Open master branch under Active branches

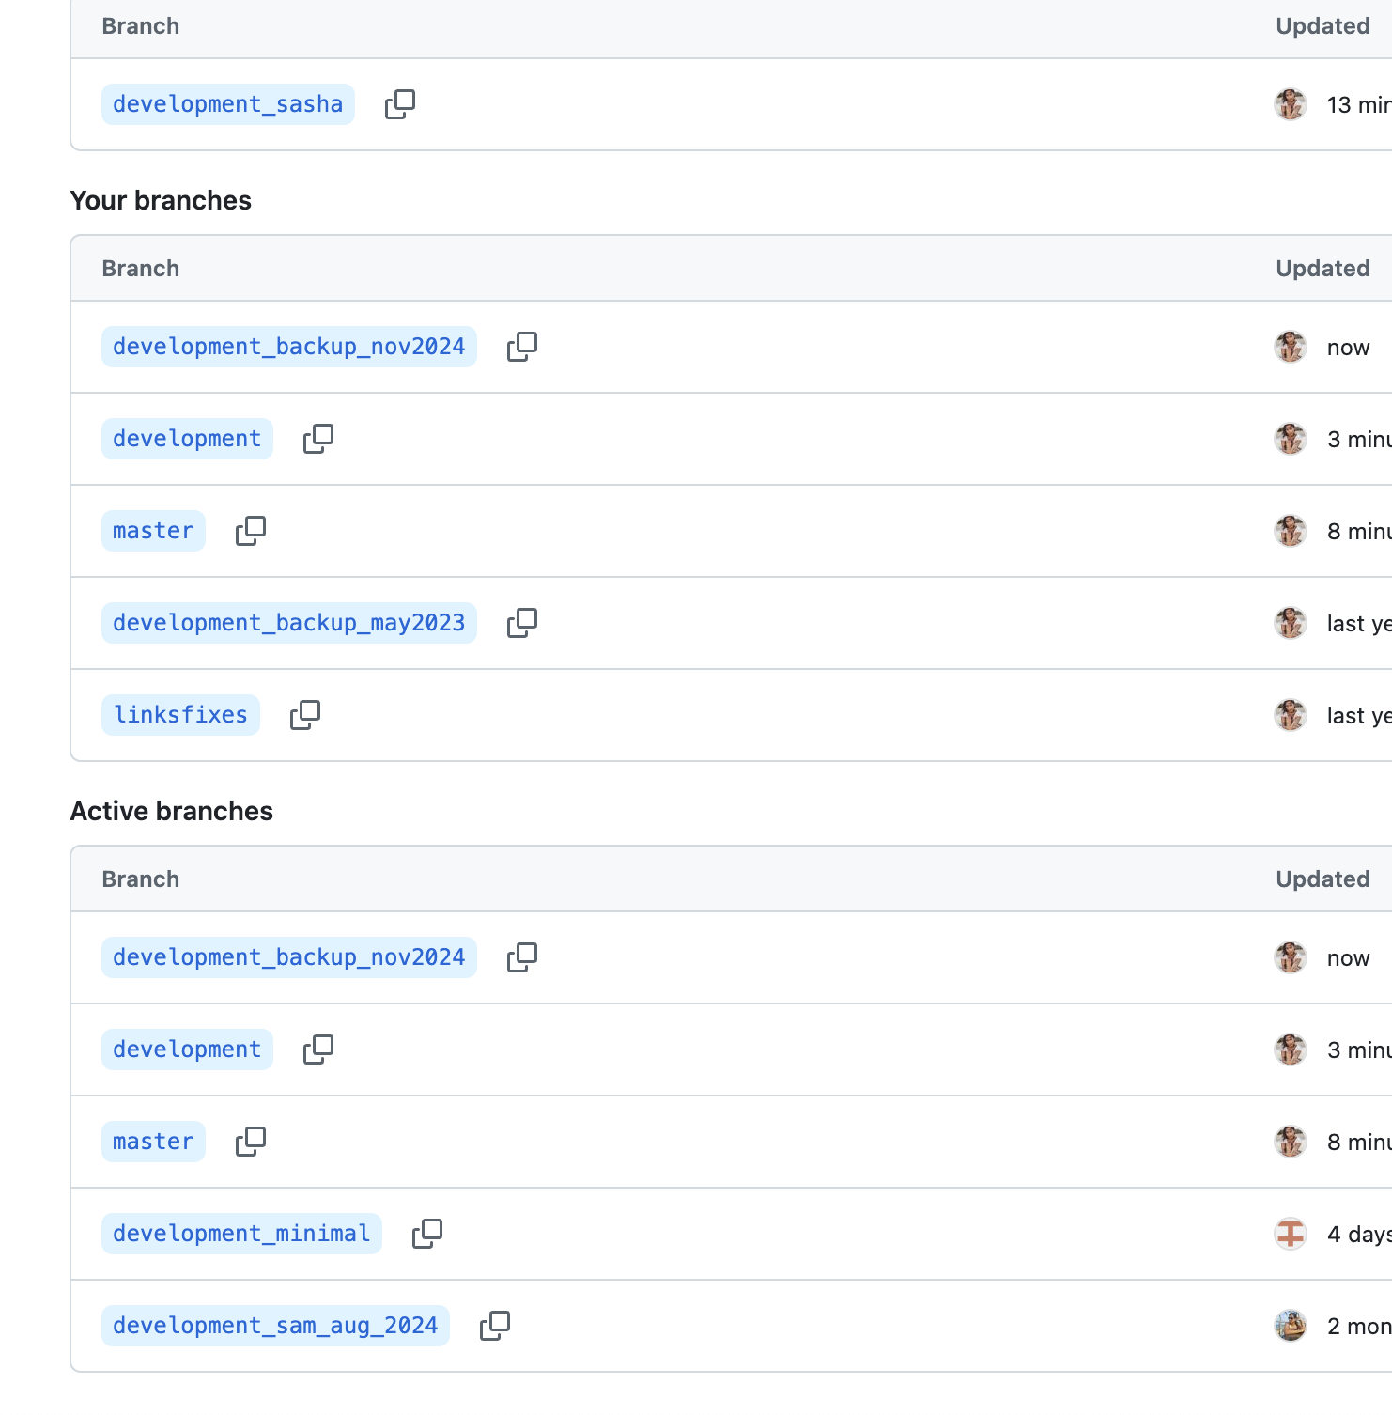click(153, 1142)
